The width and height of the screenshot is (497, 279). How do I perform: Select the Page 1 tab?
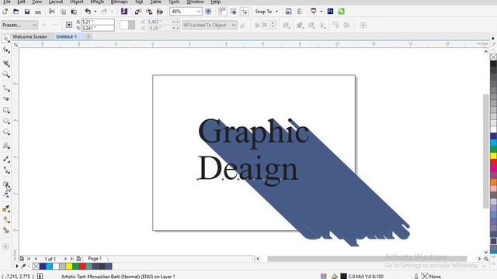95,259
